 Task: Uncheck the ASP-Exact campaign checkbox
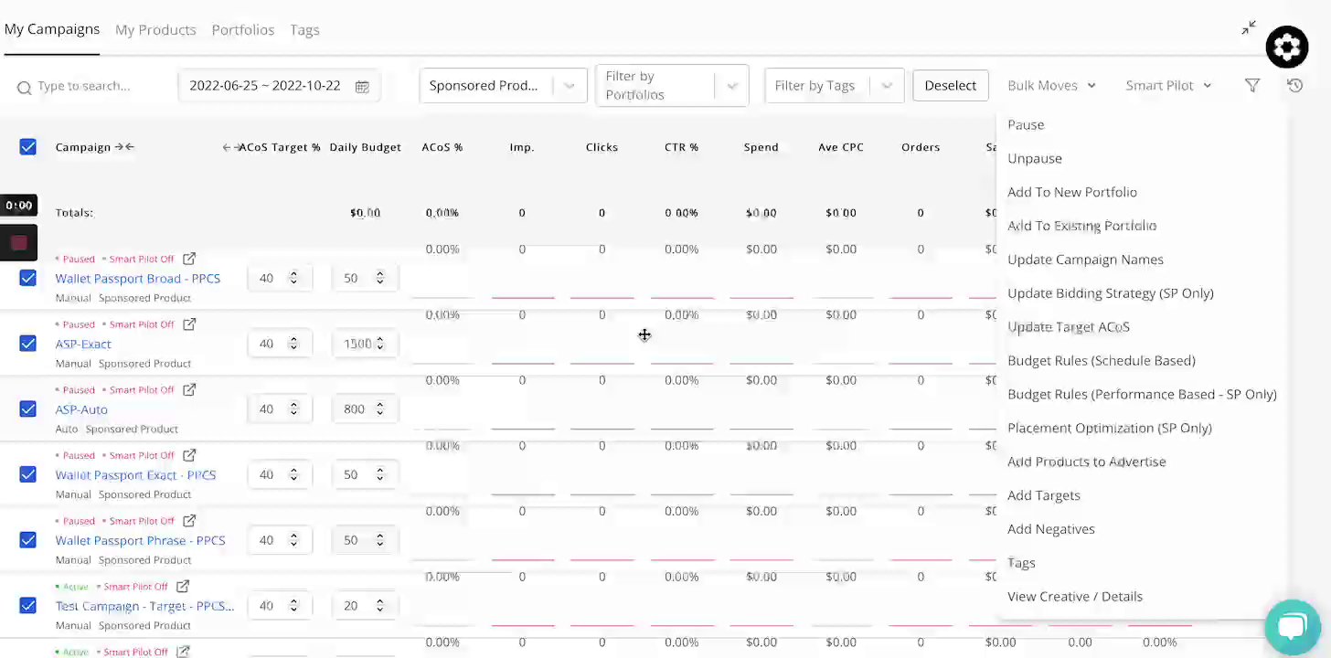(x=28, y=344)
